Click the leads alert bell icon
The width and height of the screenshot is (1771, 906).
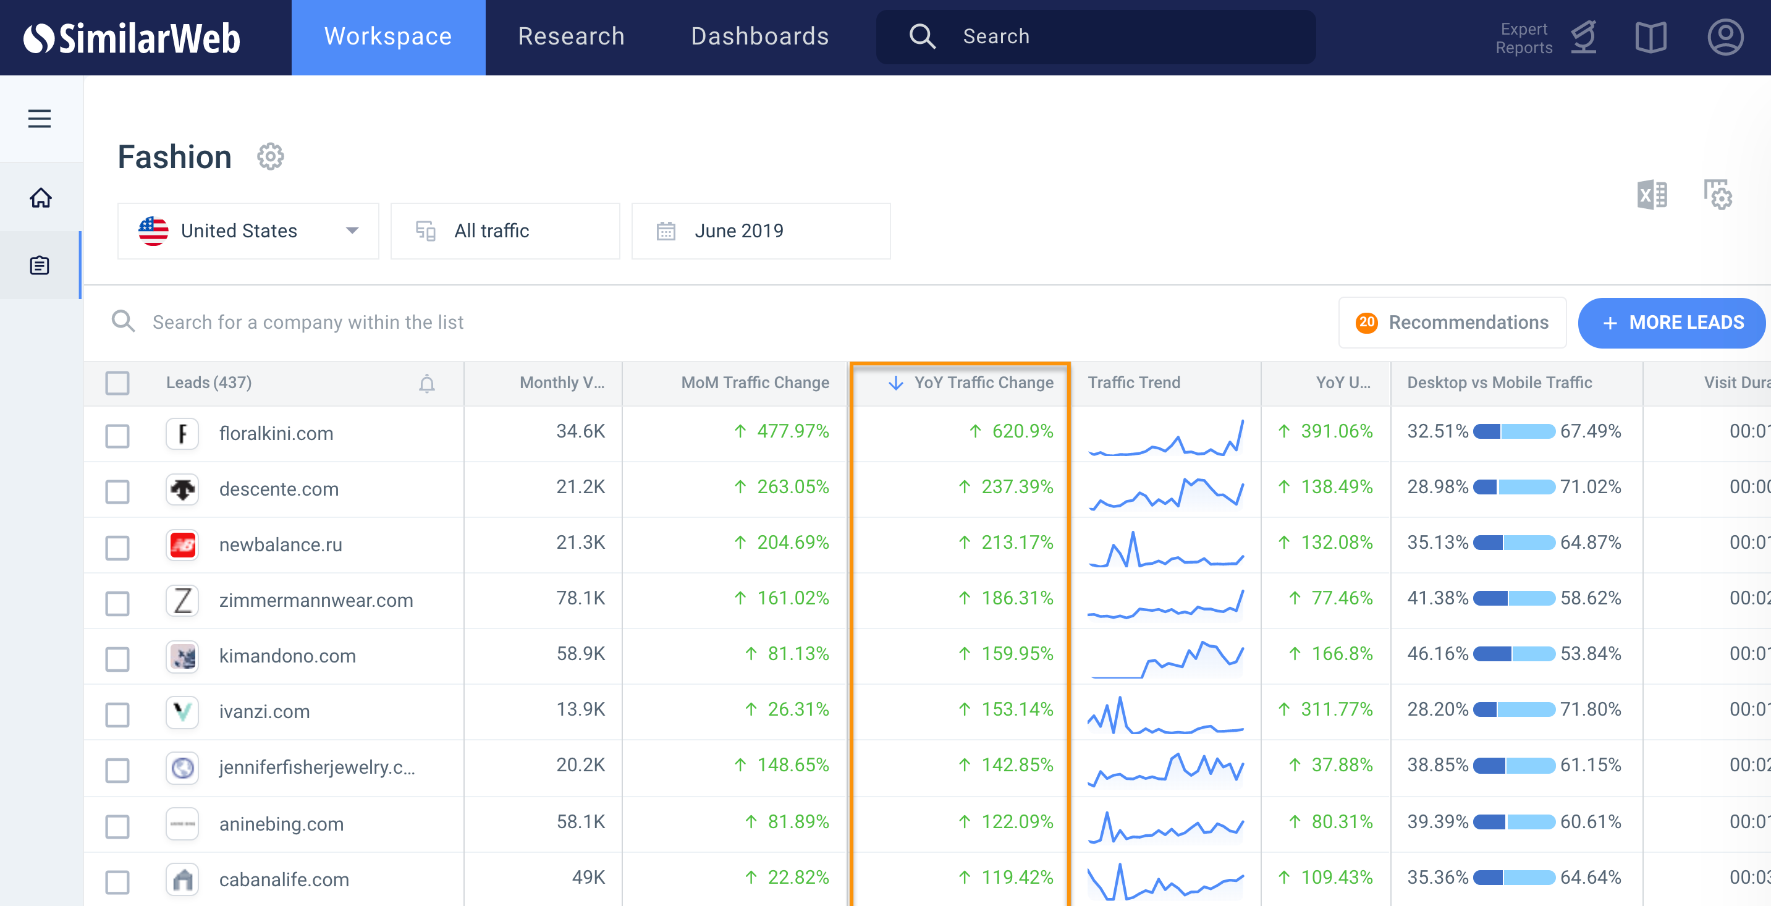[427, 383]
